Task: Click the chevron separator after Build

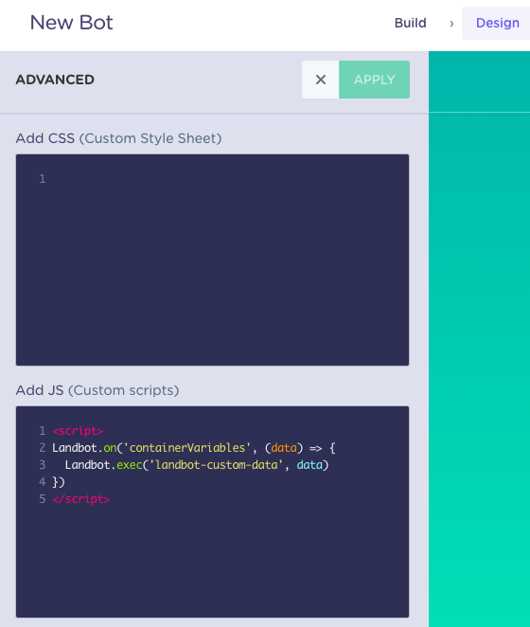Action: [451, 24]
